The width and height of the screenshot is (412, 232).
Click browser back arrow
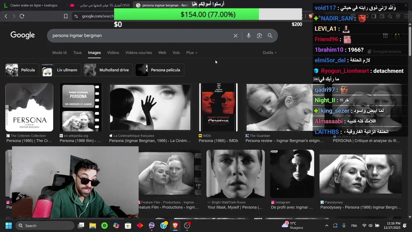point(6,16)
